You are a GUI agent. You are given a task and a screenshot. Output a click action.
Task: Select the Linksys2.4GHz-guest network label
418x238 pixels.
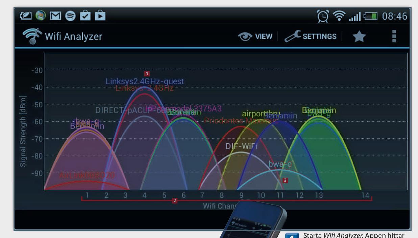145,81
